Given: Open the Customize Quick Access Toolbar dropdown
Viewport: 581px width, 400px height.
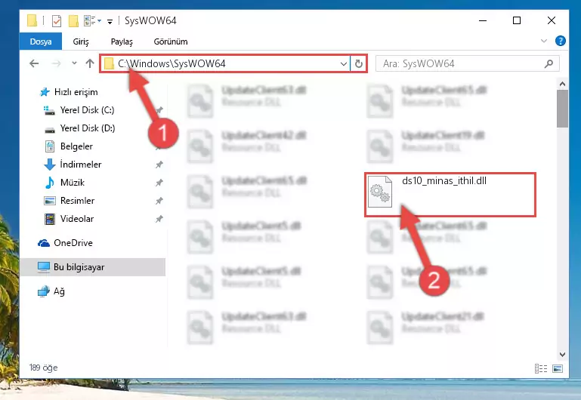Looking at the screenshot, I should pyautogui.click(x=110, y=21).
